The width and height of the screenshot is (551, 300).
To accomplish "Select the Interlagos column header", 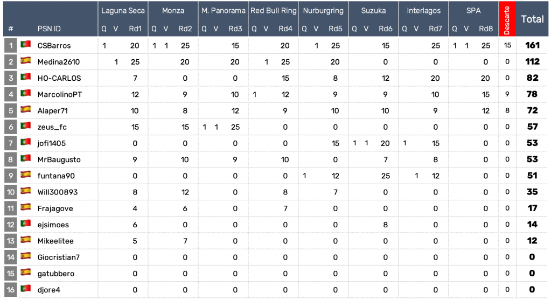I will [x=424, y=11].
